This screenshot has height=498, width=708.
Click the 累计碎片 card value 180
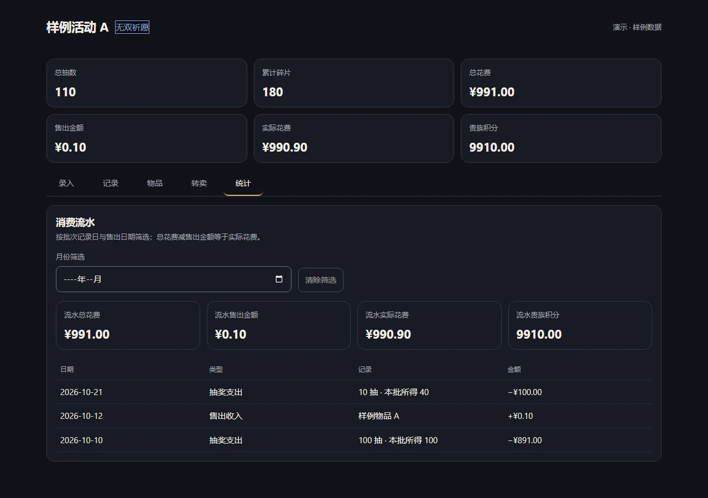[273, 92]
